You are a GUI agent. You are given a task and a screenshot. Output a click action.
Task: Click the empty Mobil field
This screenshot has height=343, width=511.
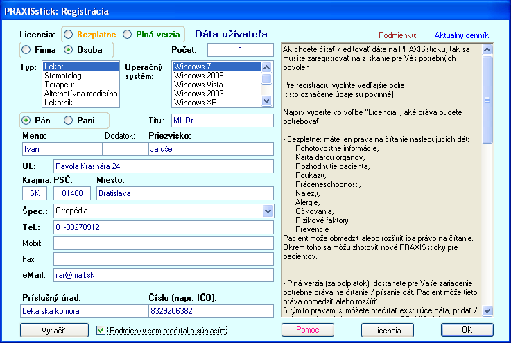[x=163, y=243]
